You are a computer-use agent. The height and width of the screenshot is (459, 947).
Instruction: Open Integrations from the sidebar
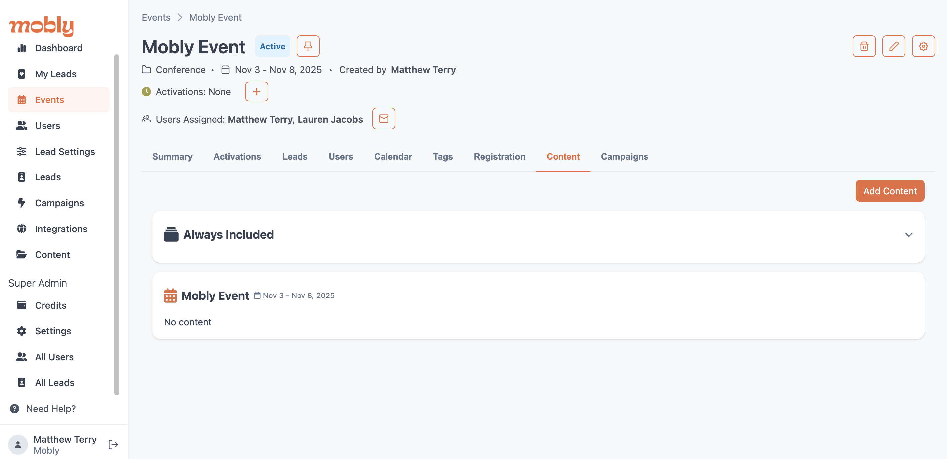click(61, 229)
